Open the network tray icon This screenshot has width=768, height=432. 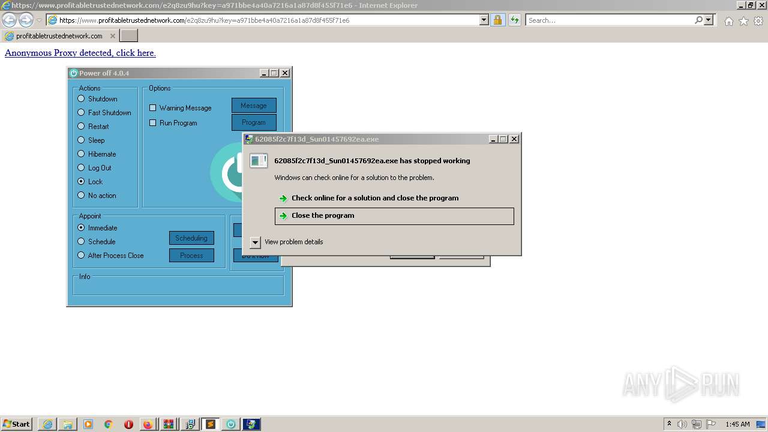pyautogui.click(x=697, y=424)
